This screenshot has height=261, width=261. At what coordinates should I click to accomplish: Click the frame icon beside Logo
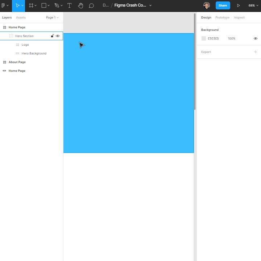point(17,45)
